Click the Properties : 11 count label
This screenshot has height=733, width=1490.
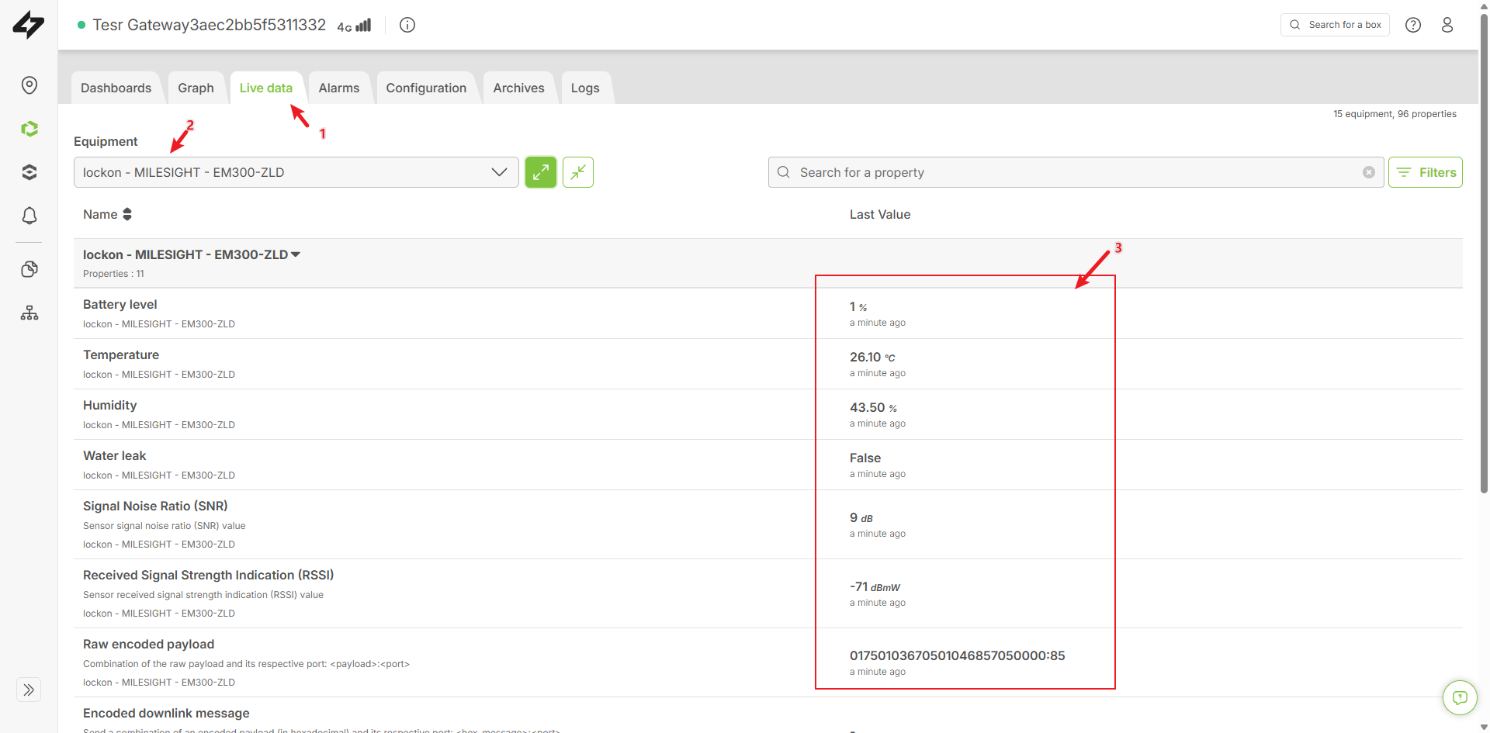113,274
